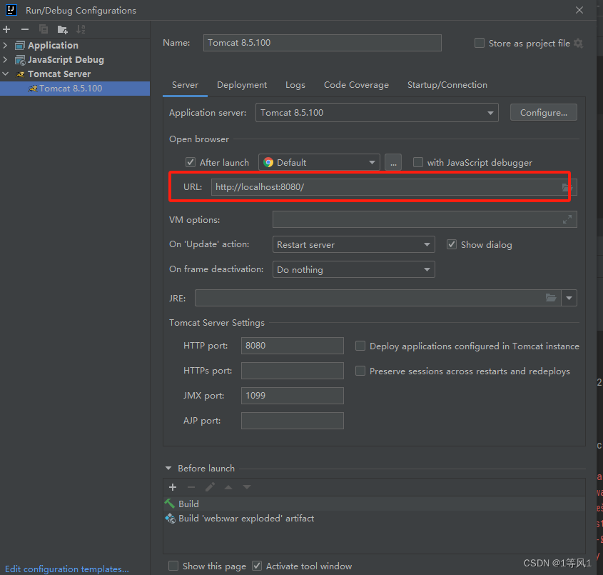Click the Chrome browser icon in Default dropdown
This screenshot has height=575, width=603.
(268, 162)
